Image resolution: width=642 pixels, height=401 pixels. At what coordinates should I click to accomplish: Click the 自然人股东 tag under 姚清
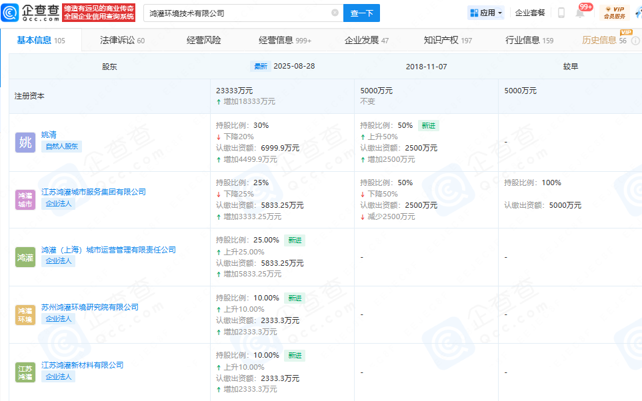click(x=61, y=147)
